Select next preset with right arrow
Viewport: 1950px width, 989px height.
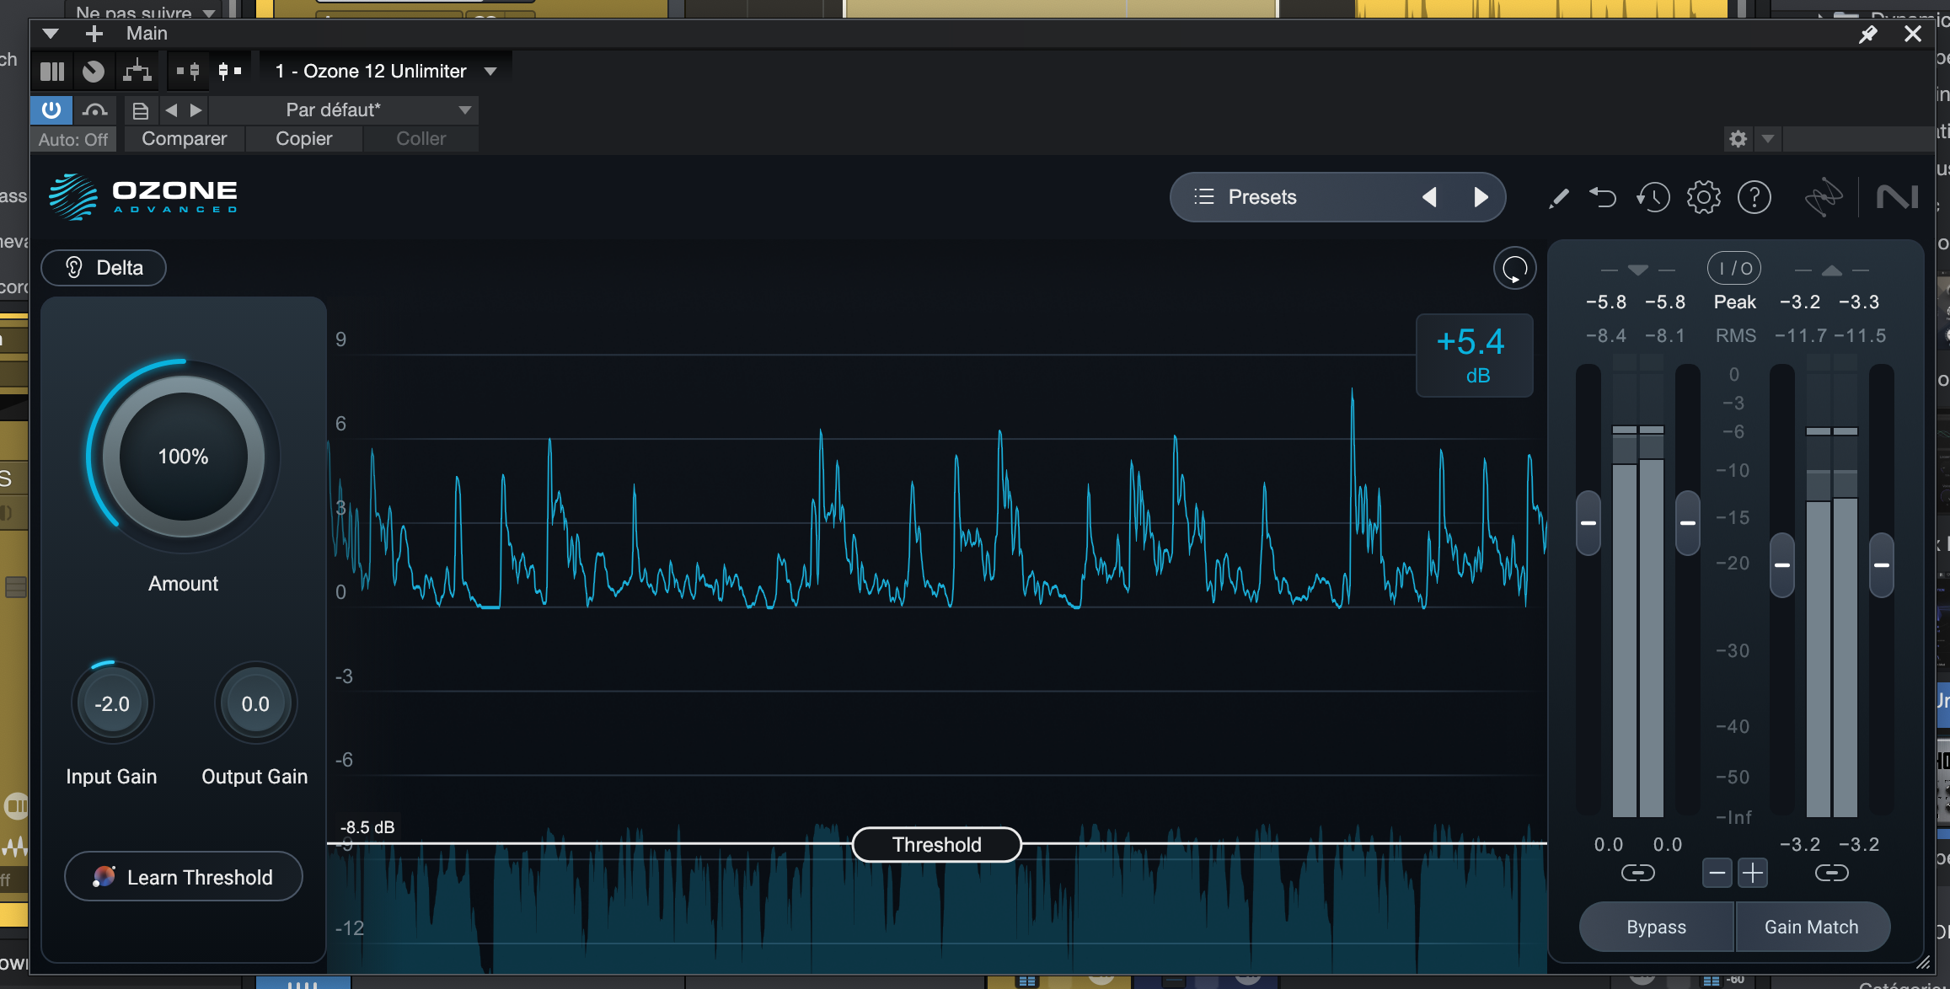pos(1481,197)
